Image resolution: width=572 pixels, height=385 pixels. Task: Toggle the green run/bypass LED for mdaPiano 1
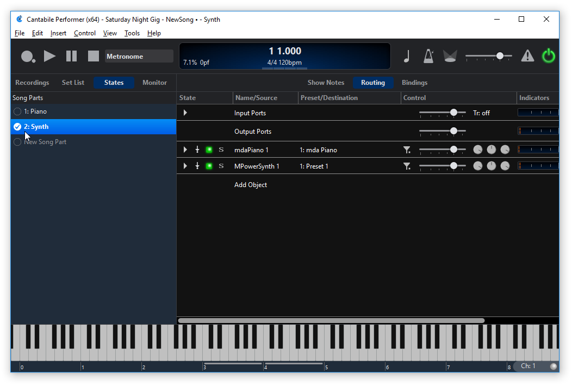coord(209,150)
